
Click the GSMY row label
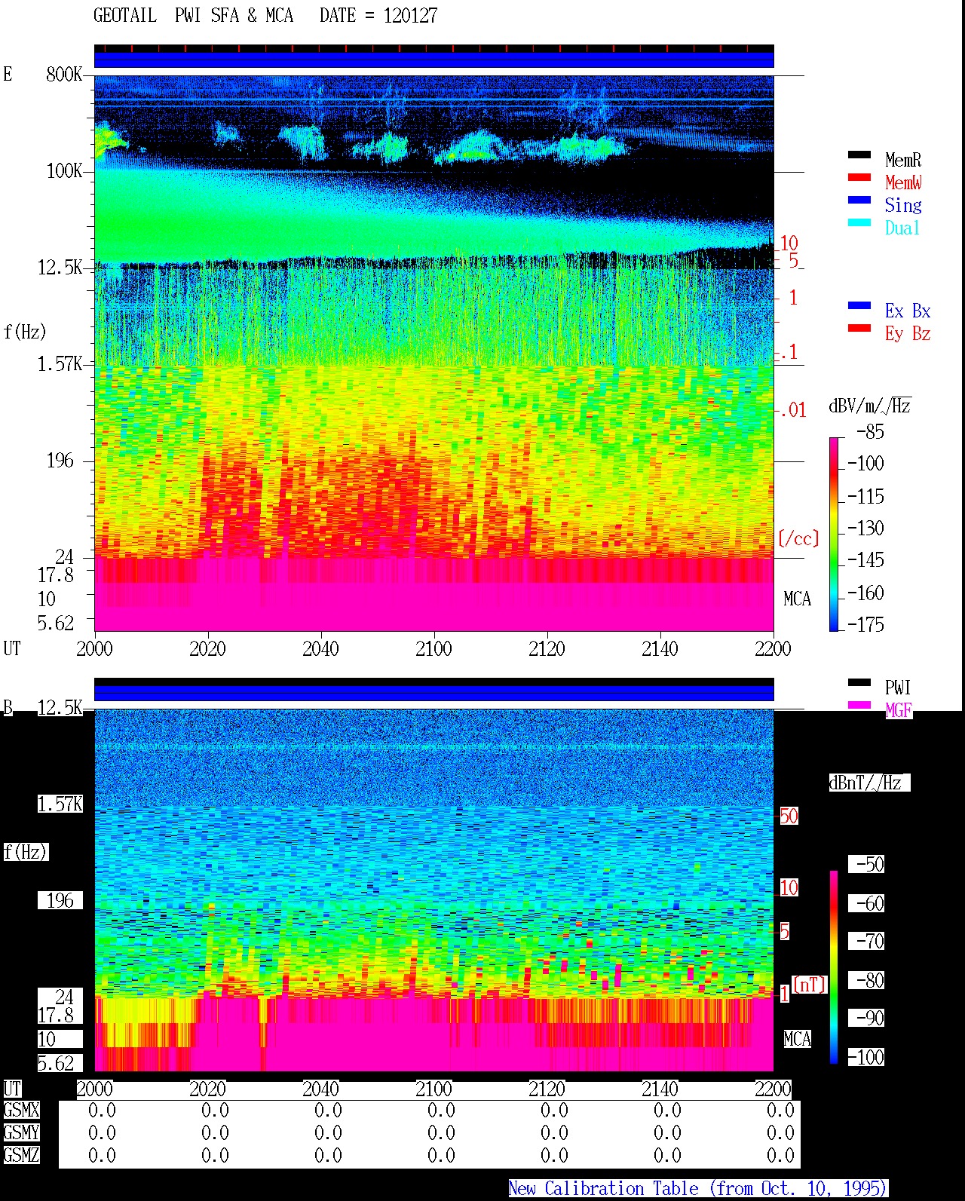pyautogui.click(x=21, y=1132)
